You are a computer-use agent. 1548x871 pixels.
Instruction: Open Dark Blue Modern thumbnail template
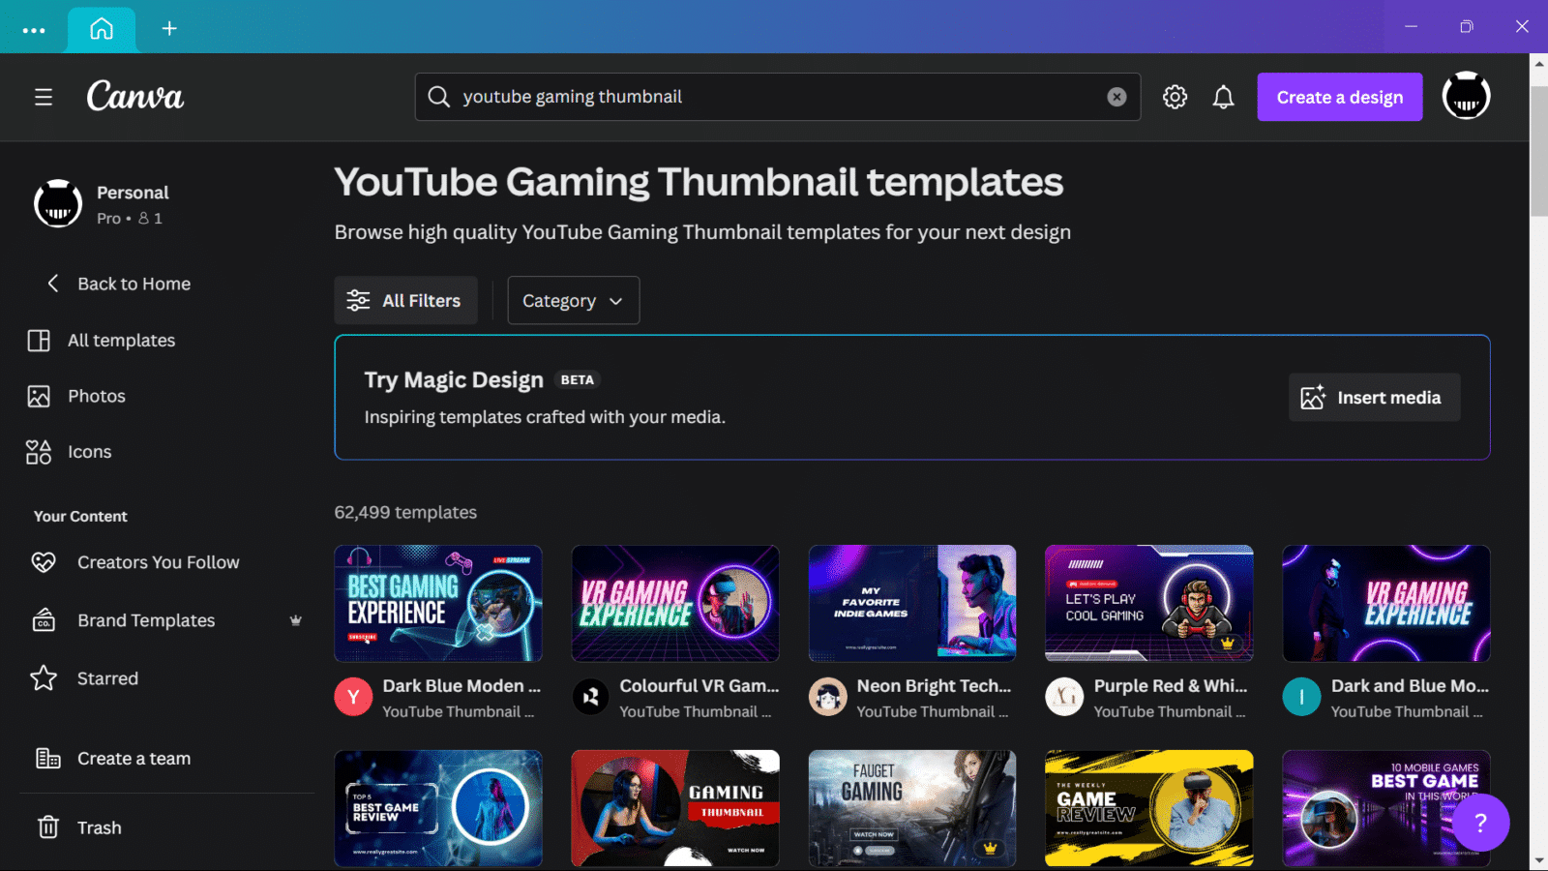point(438,603)
